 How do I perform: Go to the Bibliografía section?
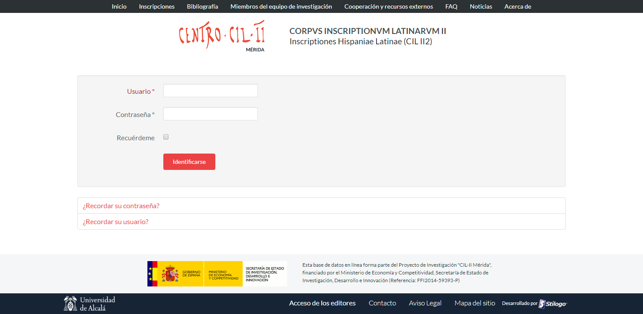point(202,6)
